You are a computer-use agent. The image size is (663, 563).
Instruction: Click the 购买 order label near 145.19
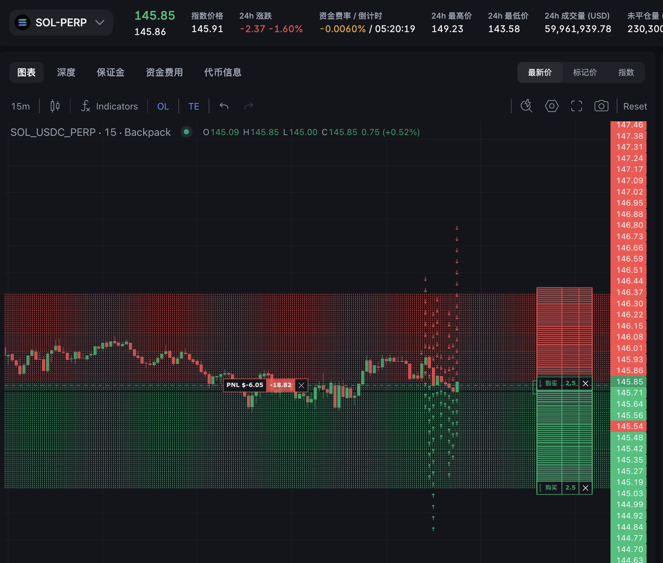(x=551, y=488)
